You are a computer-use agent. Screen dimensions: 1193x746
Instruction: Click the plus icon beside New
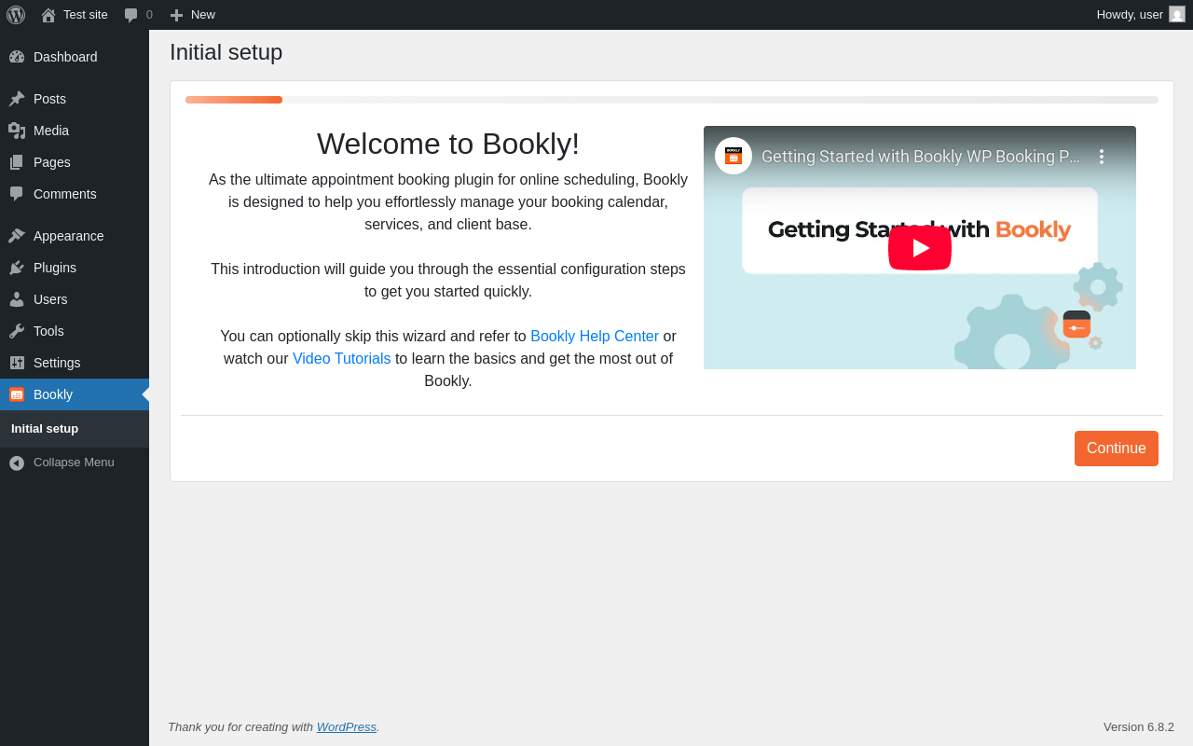[x=176, y=15]
